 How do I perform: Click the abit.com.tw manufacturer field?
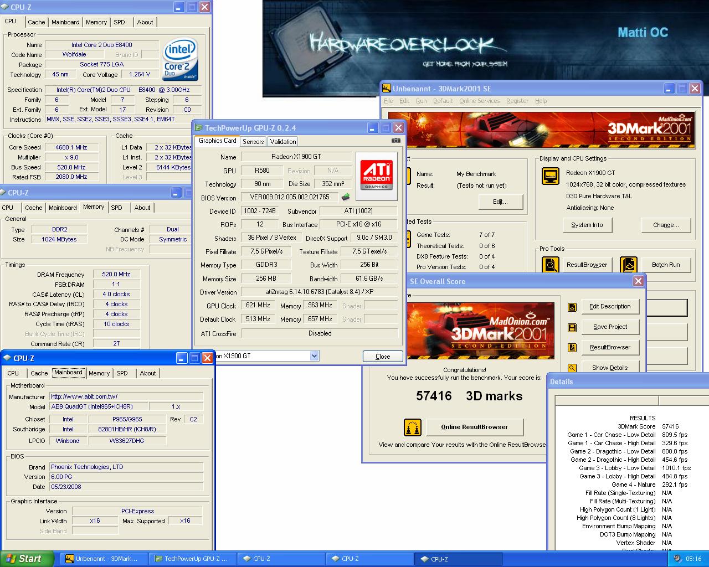(126, 396)
